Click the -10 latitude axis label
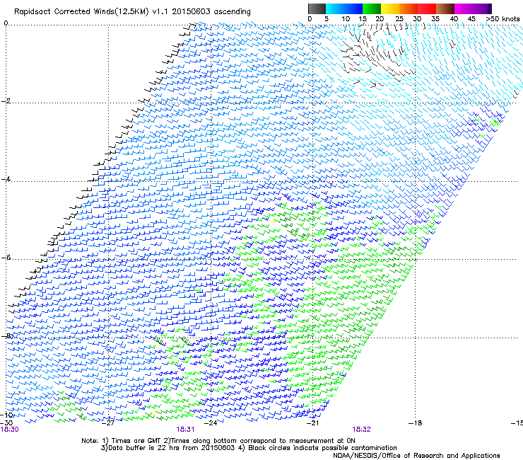 click(6, 415)
